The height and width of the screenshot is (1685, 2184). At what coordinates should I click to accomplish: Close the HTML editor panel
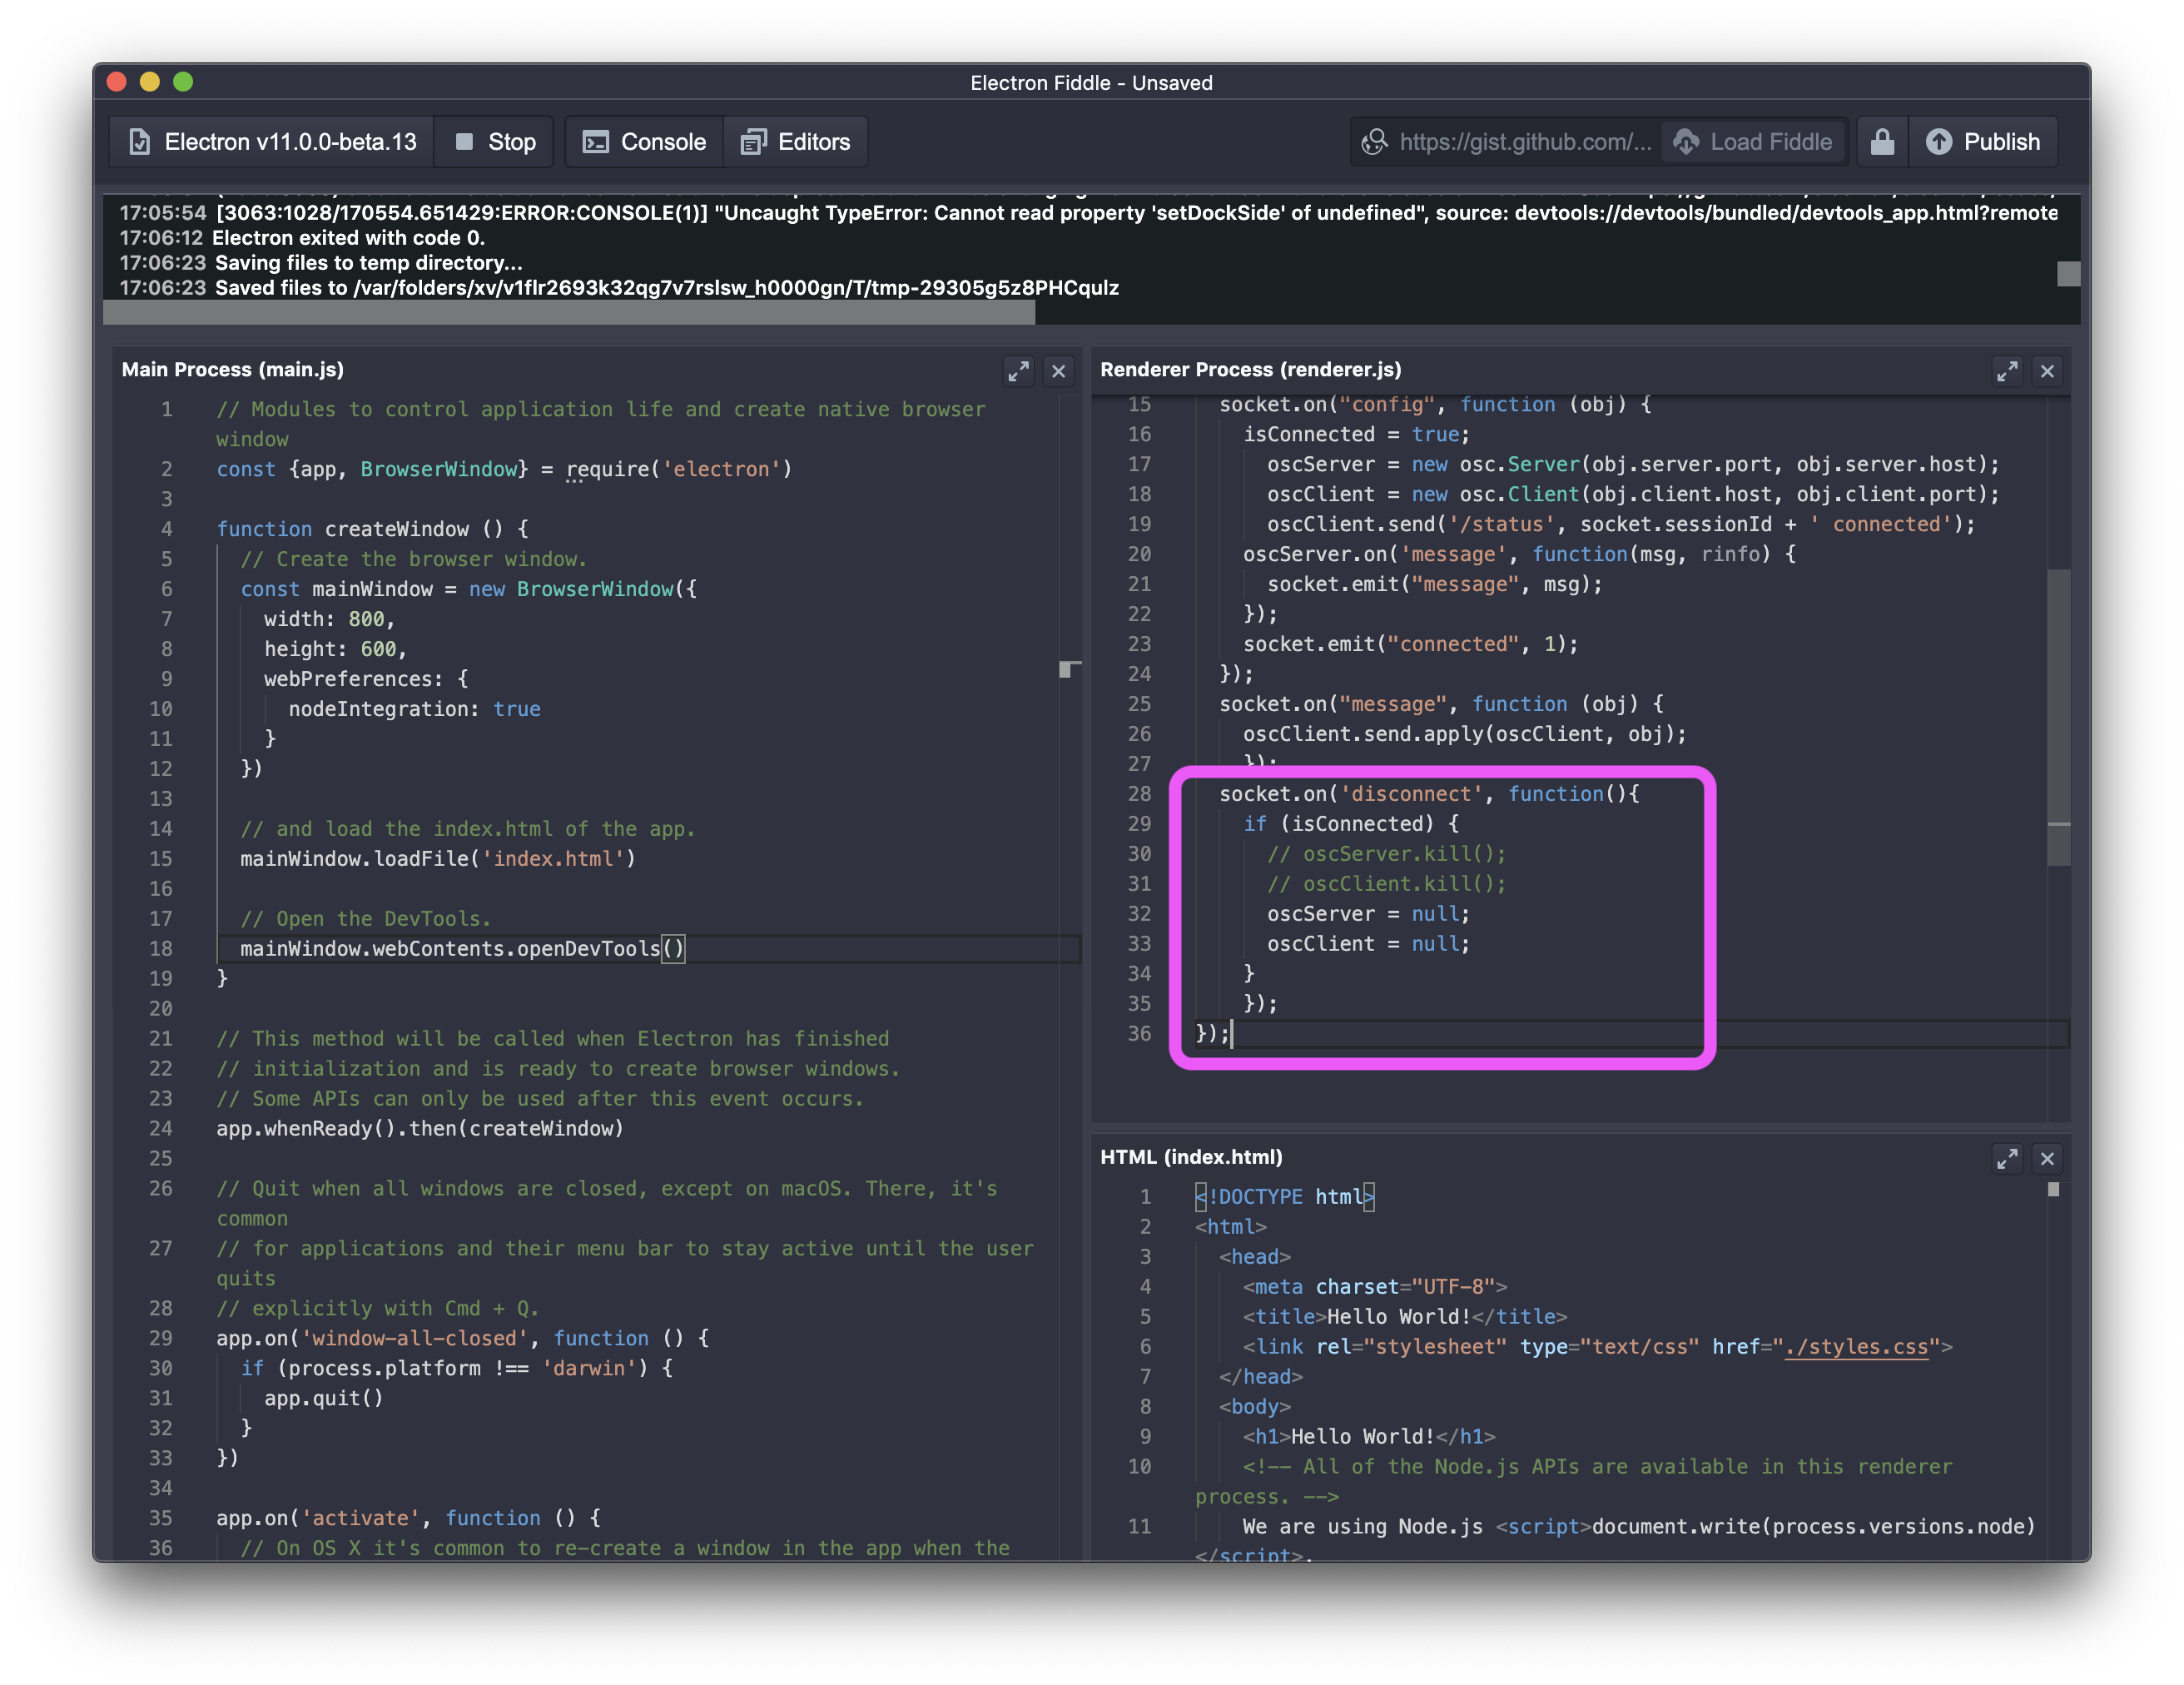click(x=2047, y=1158)
